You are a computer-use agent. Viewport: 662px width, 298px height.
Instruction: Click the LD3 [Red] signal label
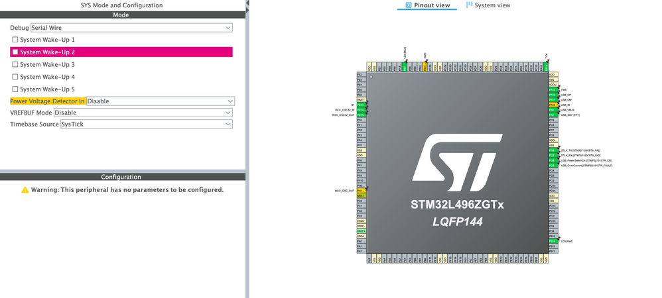[566, 242]
